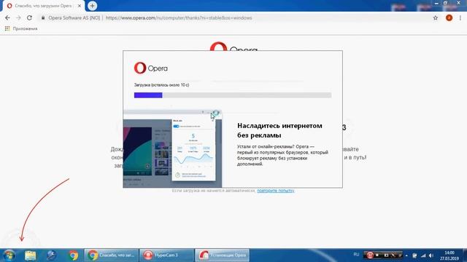The height and width of the screenshot is (262, 467).
Task: Click the 'Насладитесь интернетом без рекламы' heading
Action: [x=279, y=130]
